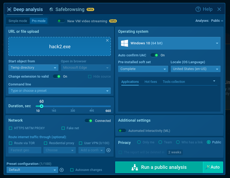This screenshot has width=230, height=178.
Task: Turn on Automated Interactivity (ML)
Action: click(x=122, y=131)
